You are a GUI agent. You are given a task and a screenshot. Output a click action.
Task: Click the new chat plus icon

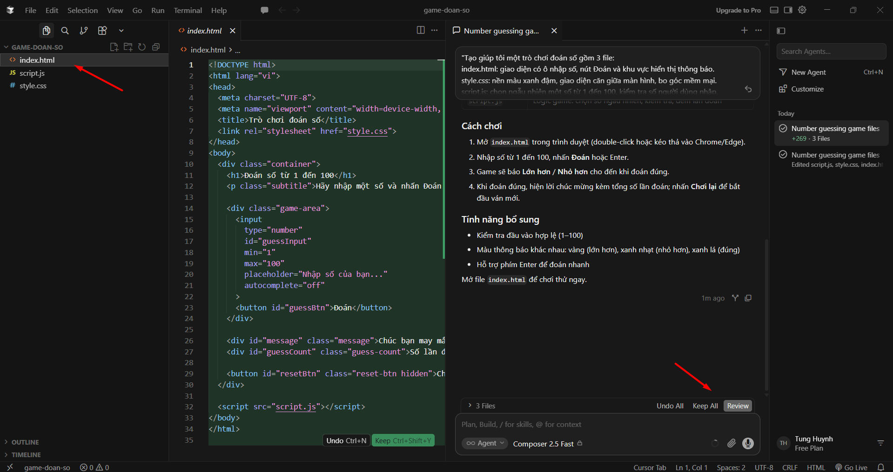[745, 30]
